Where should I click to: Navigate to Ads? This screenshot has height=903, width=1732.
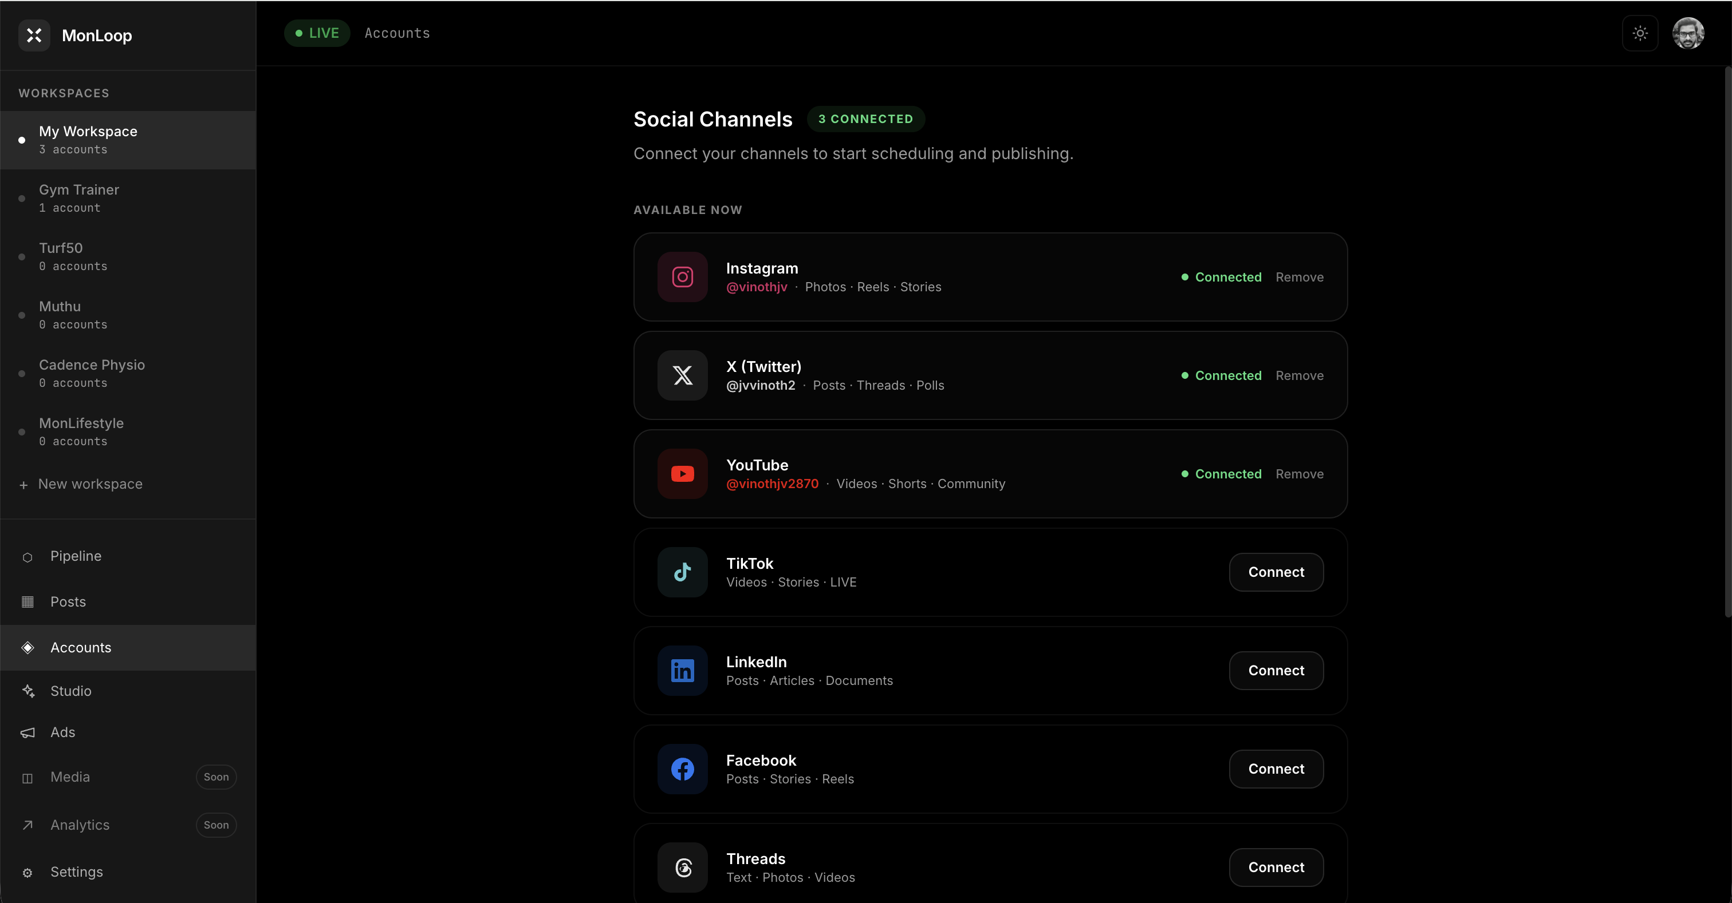coord(128,732)
